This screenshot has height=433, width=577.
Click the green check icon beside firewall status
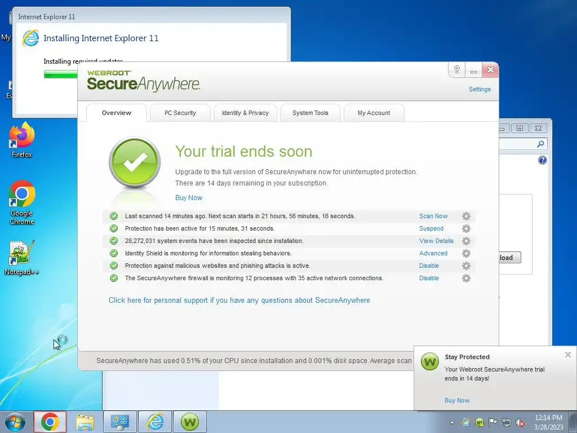click(114, 278)
